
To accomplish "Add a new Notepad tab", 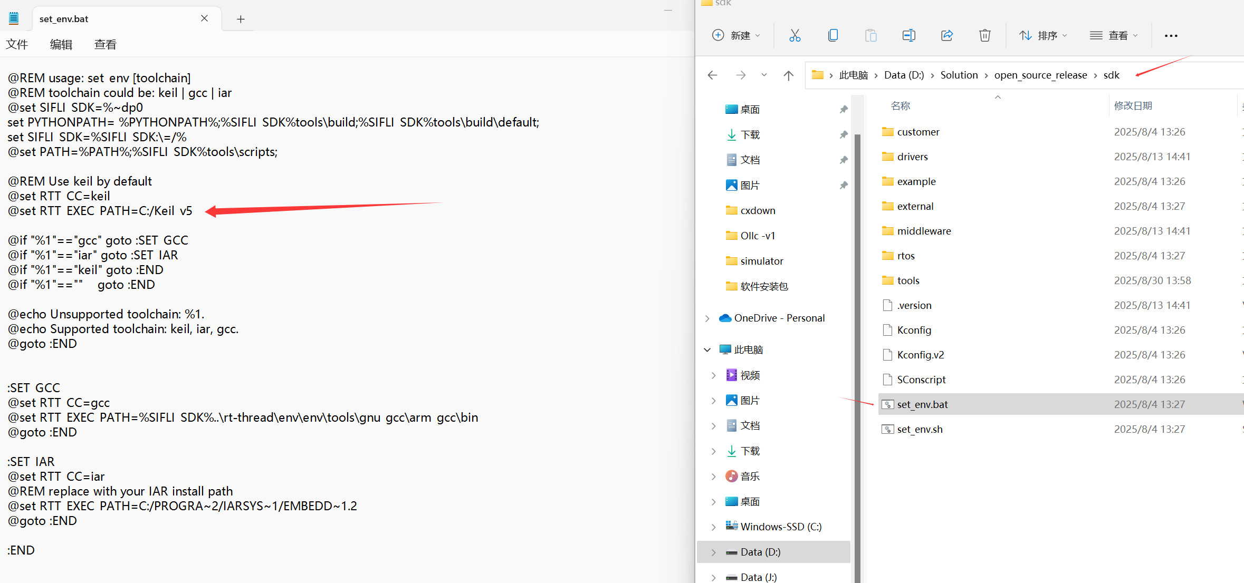I will click(x=241, y=19).
